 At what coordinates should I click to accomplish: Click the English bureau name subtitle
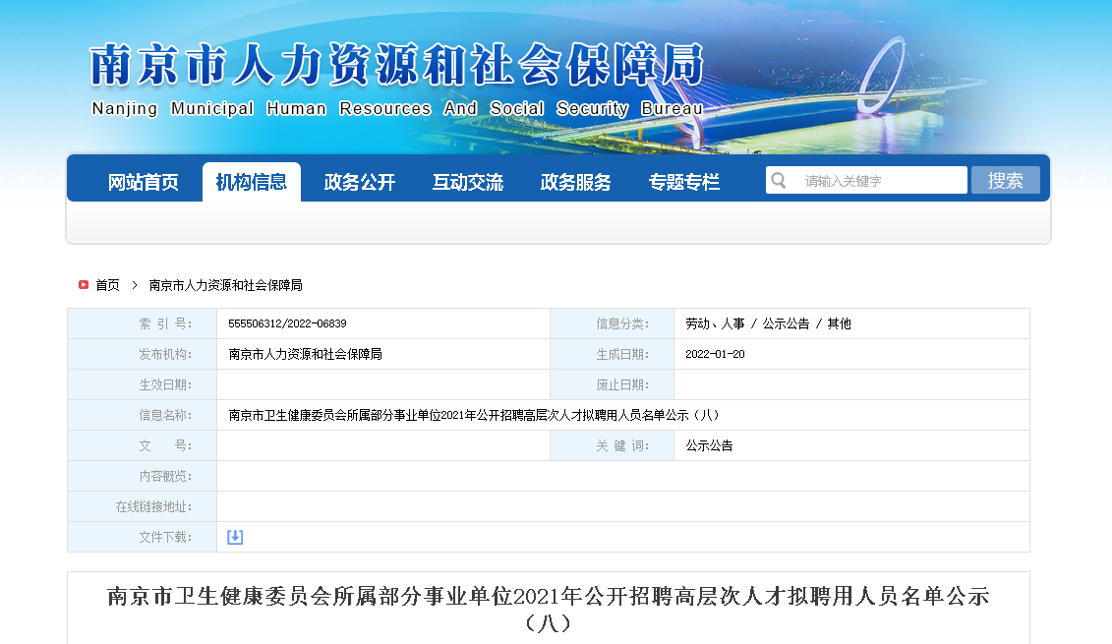(397, 108)
